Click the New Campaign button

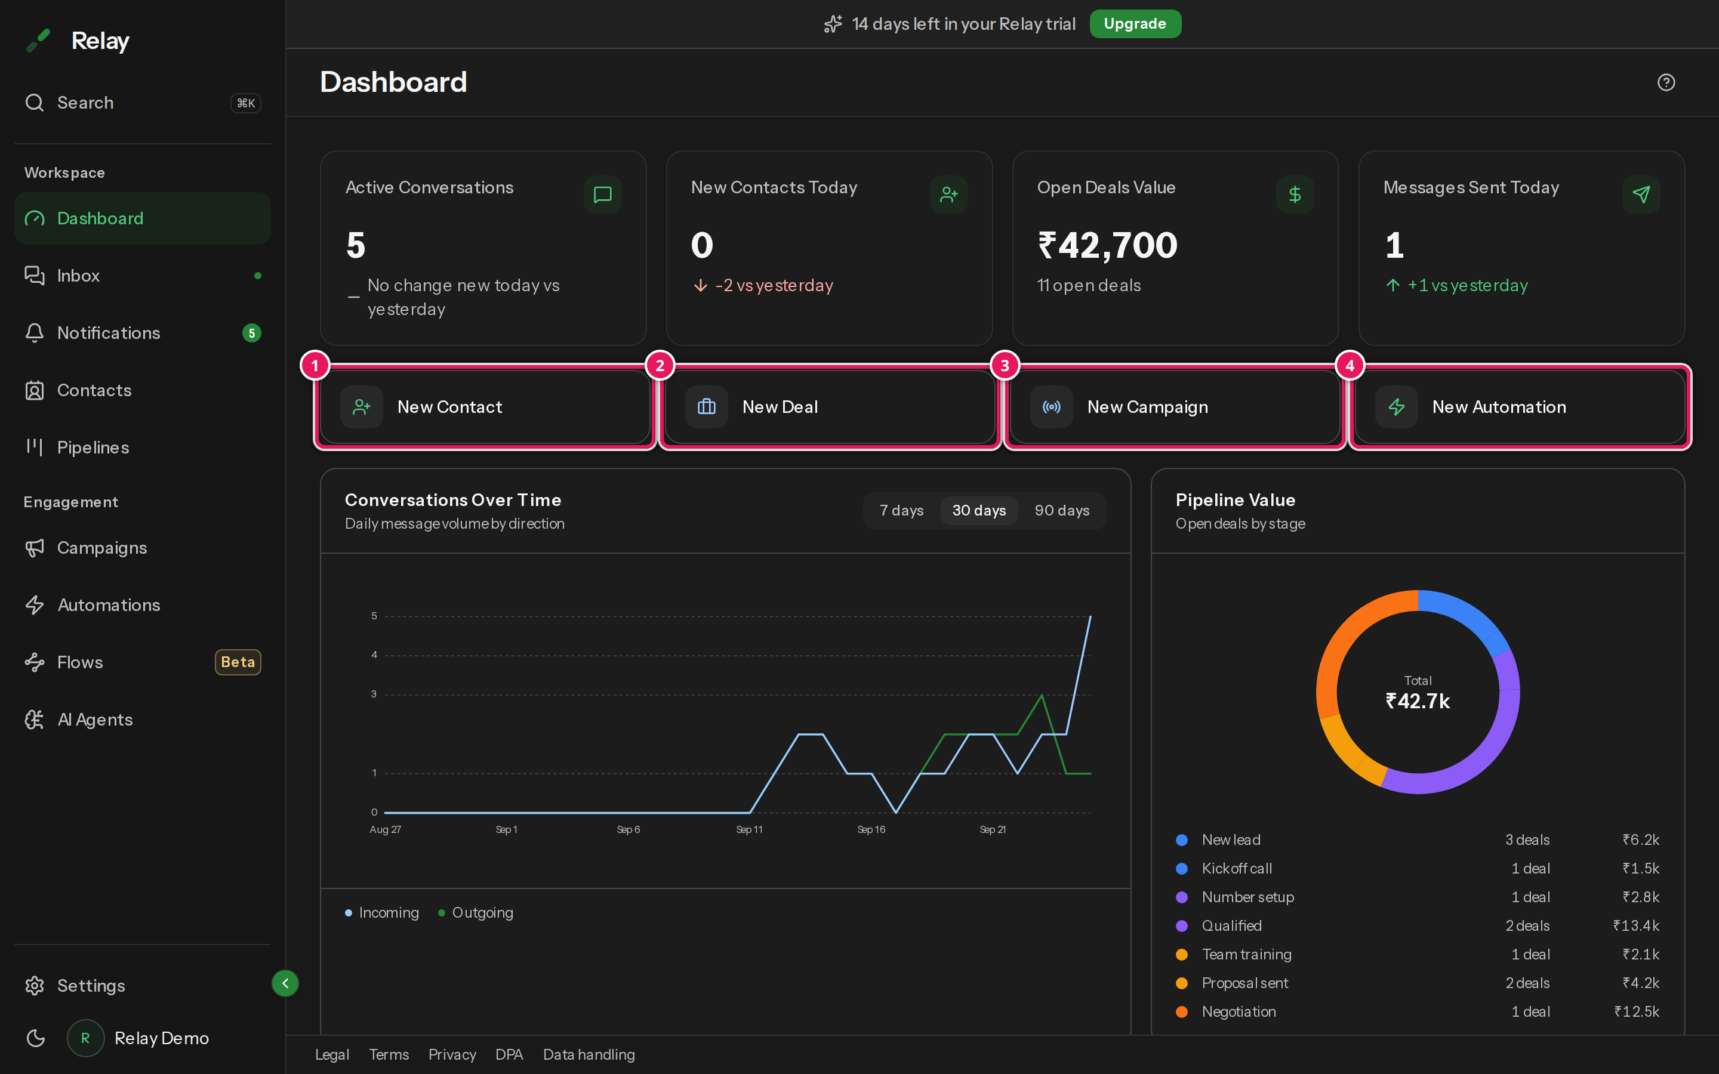click(1175, 407)
